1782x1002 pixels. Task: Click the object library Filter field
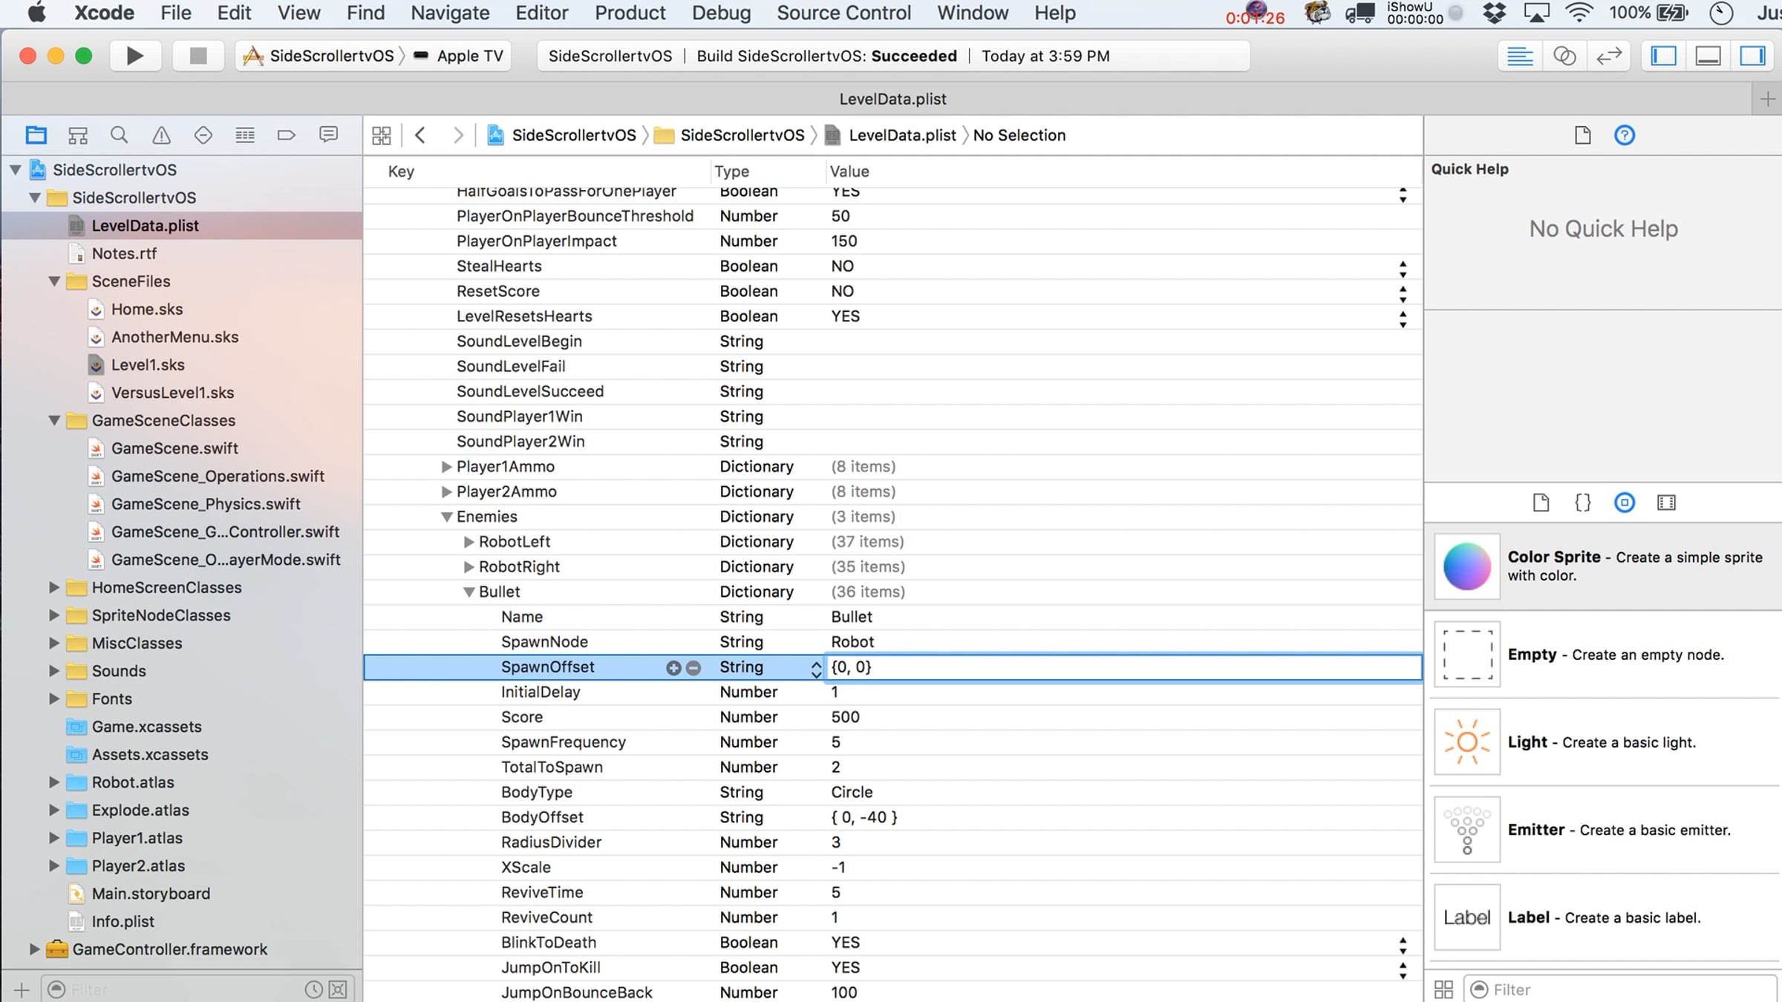point(1621,989)
